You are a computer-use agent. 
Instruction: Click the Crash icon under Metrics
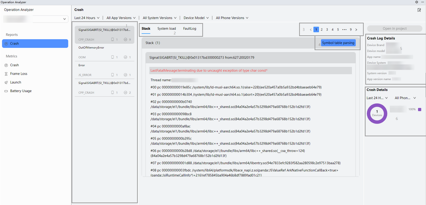[6, 65]
